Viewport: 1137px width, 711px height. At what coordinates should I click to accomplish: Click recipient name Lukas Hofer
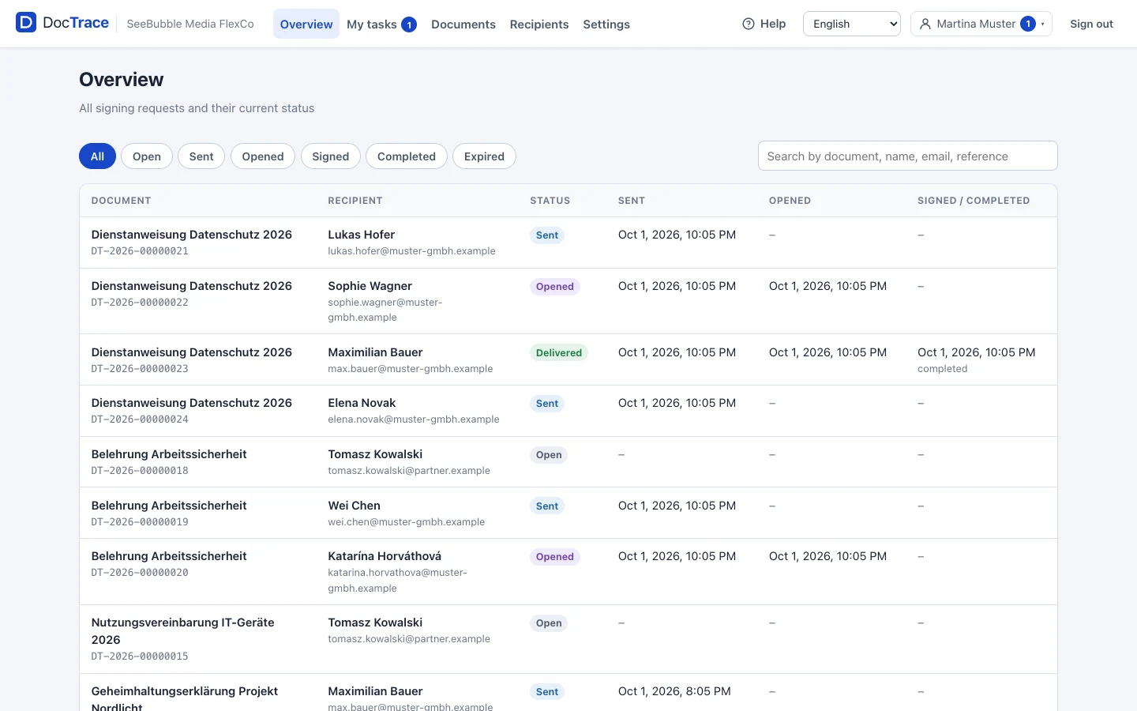pos(362,235)
